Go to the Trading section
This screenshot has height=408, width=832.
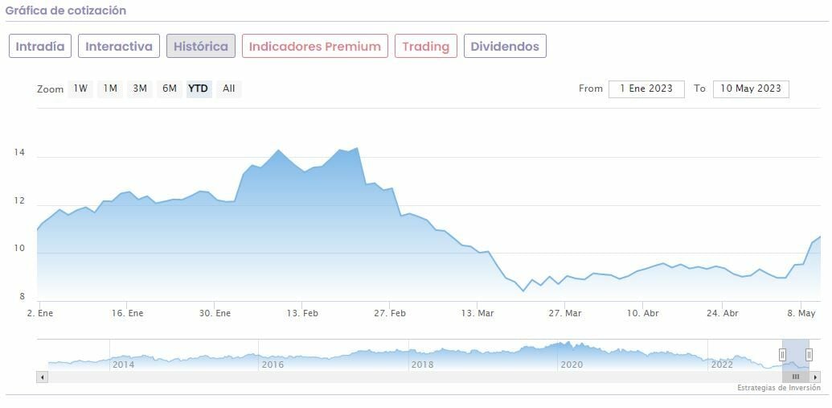pyautogui.click(x=425, y=46)
